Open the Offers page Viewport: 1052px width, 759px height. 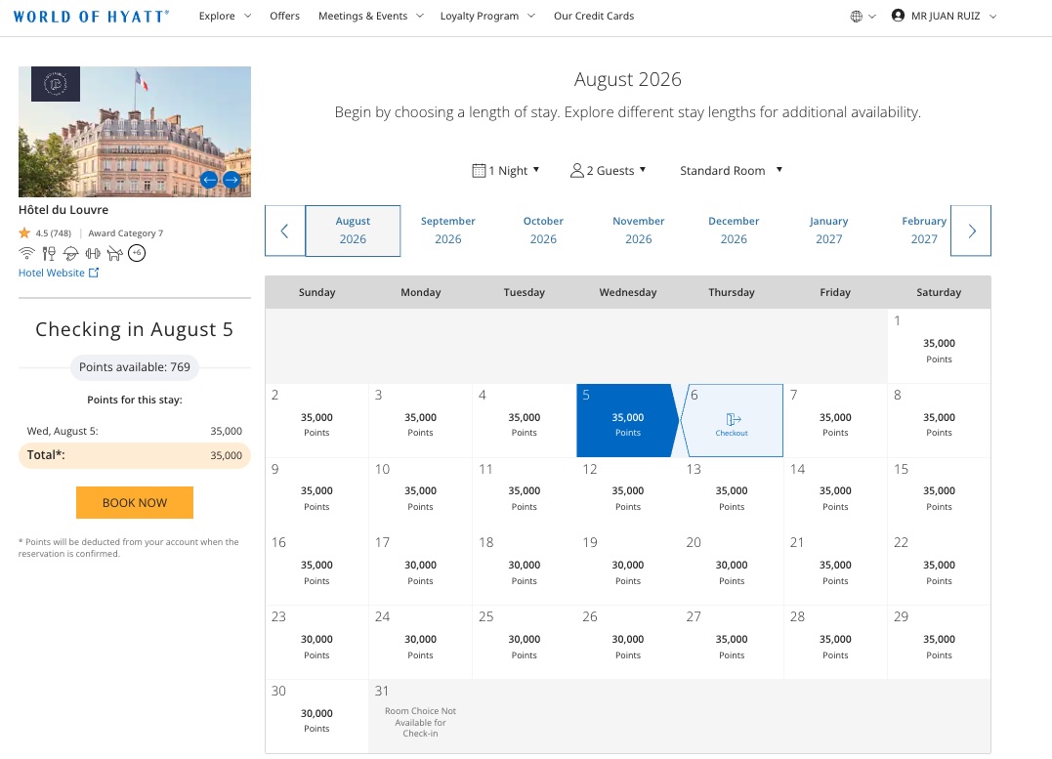[284, 16]
